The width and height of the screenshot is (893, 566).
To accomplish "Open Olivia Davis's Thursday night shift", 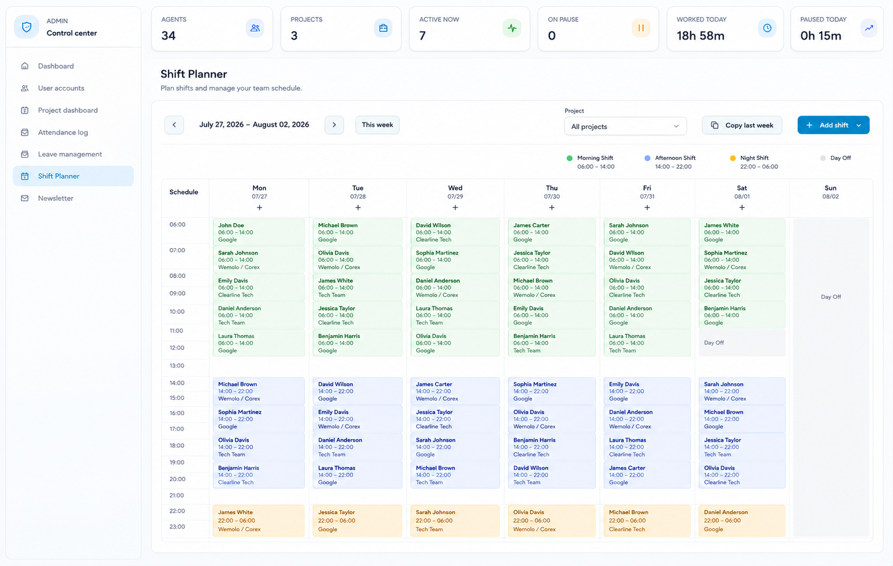I will coord(552,521).
